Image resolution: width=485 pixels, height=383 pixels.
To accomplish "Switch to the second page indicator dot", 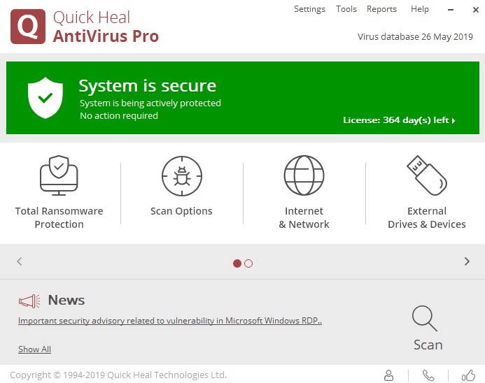I will click(x=248, y=263).
